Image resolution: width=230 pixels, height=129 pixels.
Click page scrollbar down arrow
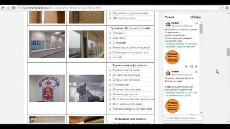(228, 122)
